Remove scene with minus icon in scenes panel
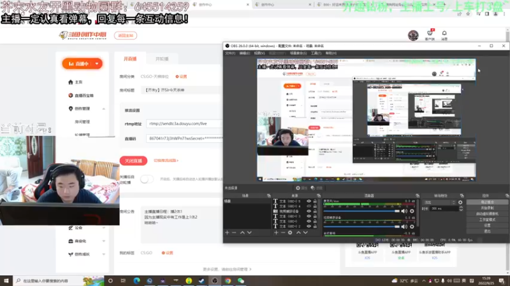Screen dimensions: 510x286 coord(234,233)
